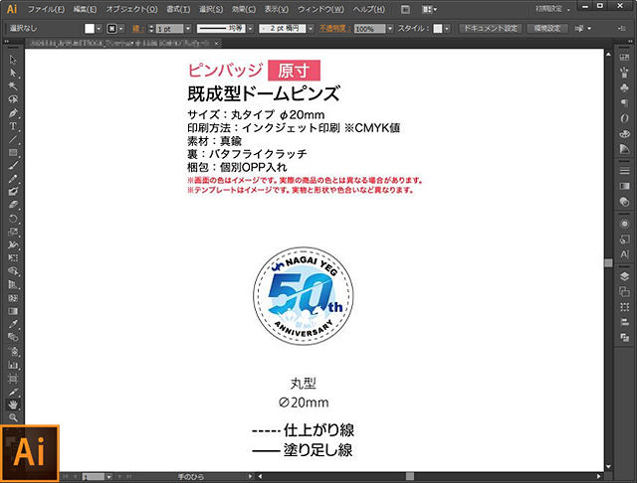Select the Slice tool
The image size is (637, 483).
[13, 392]
